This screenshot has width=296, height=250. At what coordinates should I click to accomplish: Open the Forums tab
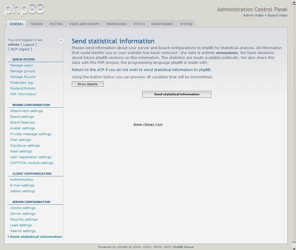(36, 24)
